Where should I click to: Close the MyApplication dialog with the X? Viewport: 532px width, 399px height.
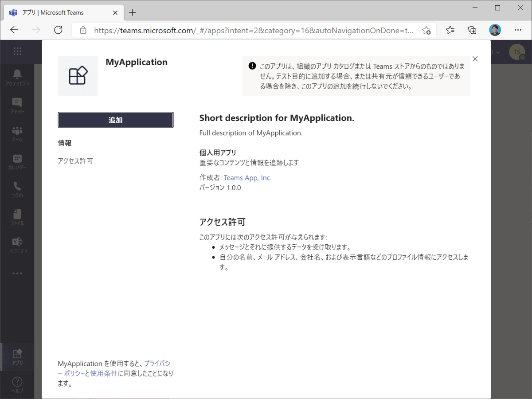coord(475,59)
